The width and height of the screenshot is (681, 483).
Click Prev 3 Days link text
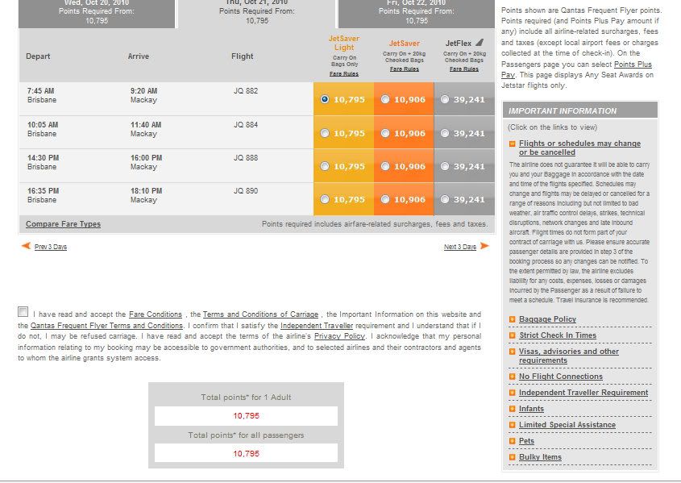(x=51, y=247)
